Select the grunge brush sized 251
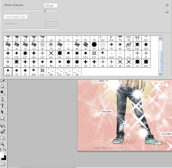Viewport: 172px width, 168px height. coord(129,46)
